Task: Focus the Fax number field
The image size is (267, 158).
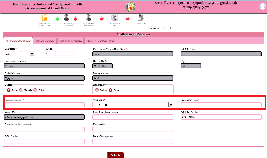Action: pos(133,129)
